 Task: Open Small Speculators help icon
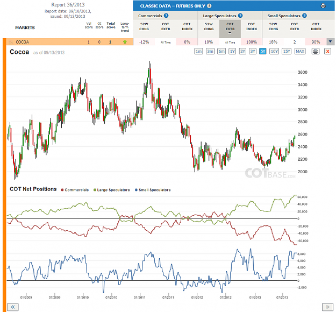pyautogui.click(x=304, y=16)
